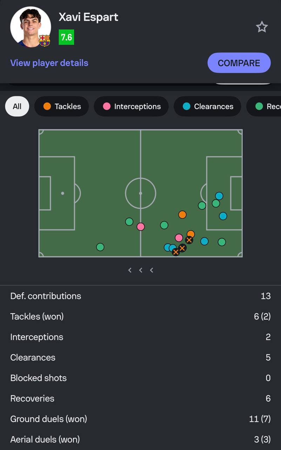Image resolution: width=281 pixels, height=450 pixels.
Task: Toggle the Tackles filter chip
Action: point(62,106)
